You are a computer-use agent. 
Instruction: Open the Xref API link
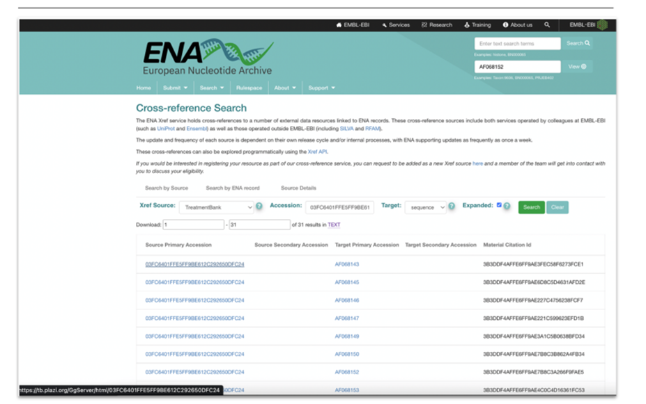(317, 152)
